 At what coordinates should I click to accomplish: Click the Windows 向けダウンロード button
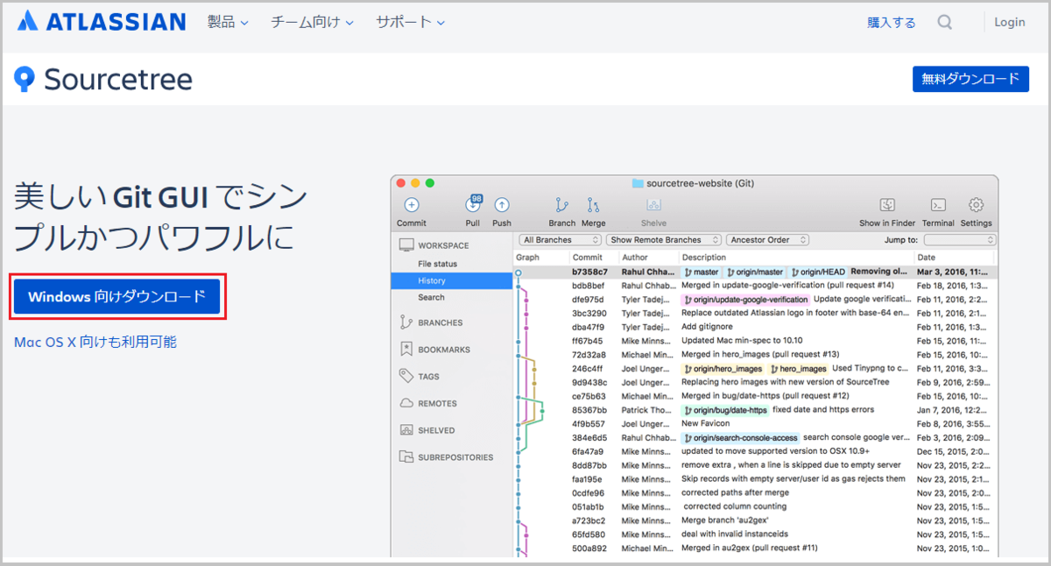click(116, 297)
